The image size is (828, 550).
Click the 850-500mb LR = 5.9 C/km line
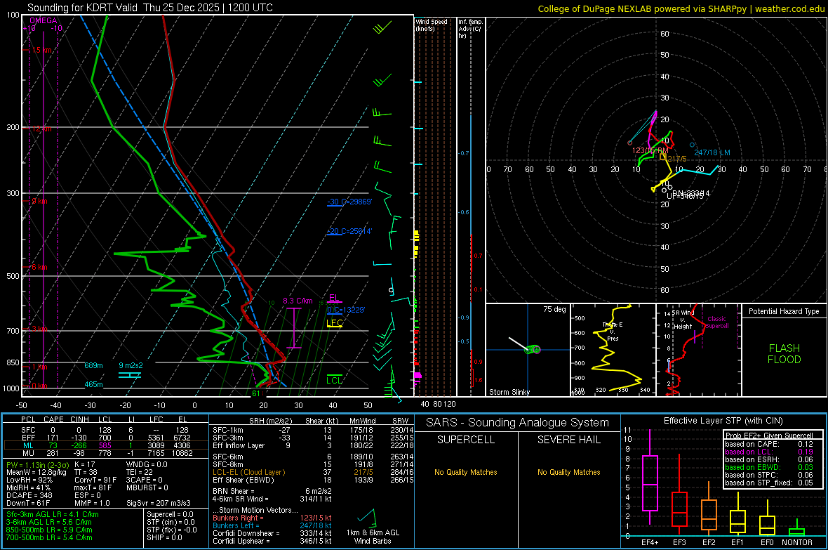click(49, 530)
